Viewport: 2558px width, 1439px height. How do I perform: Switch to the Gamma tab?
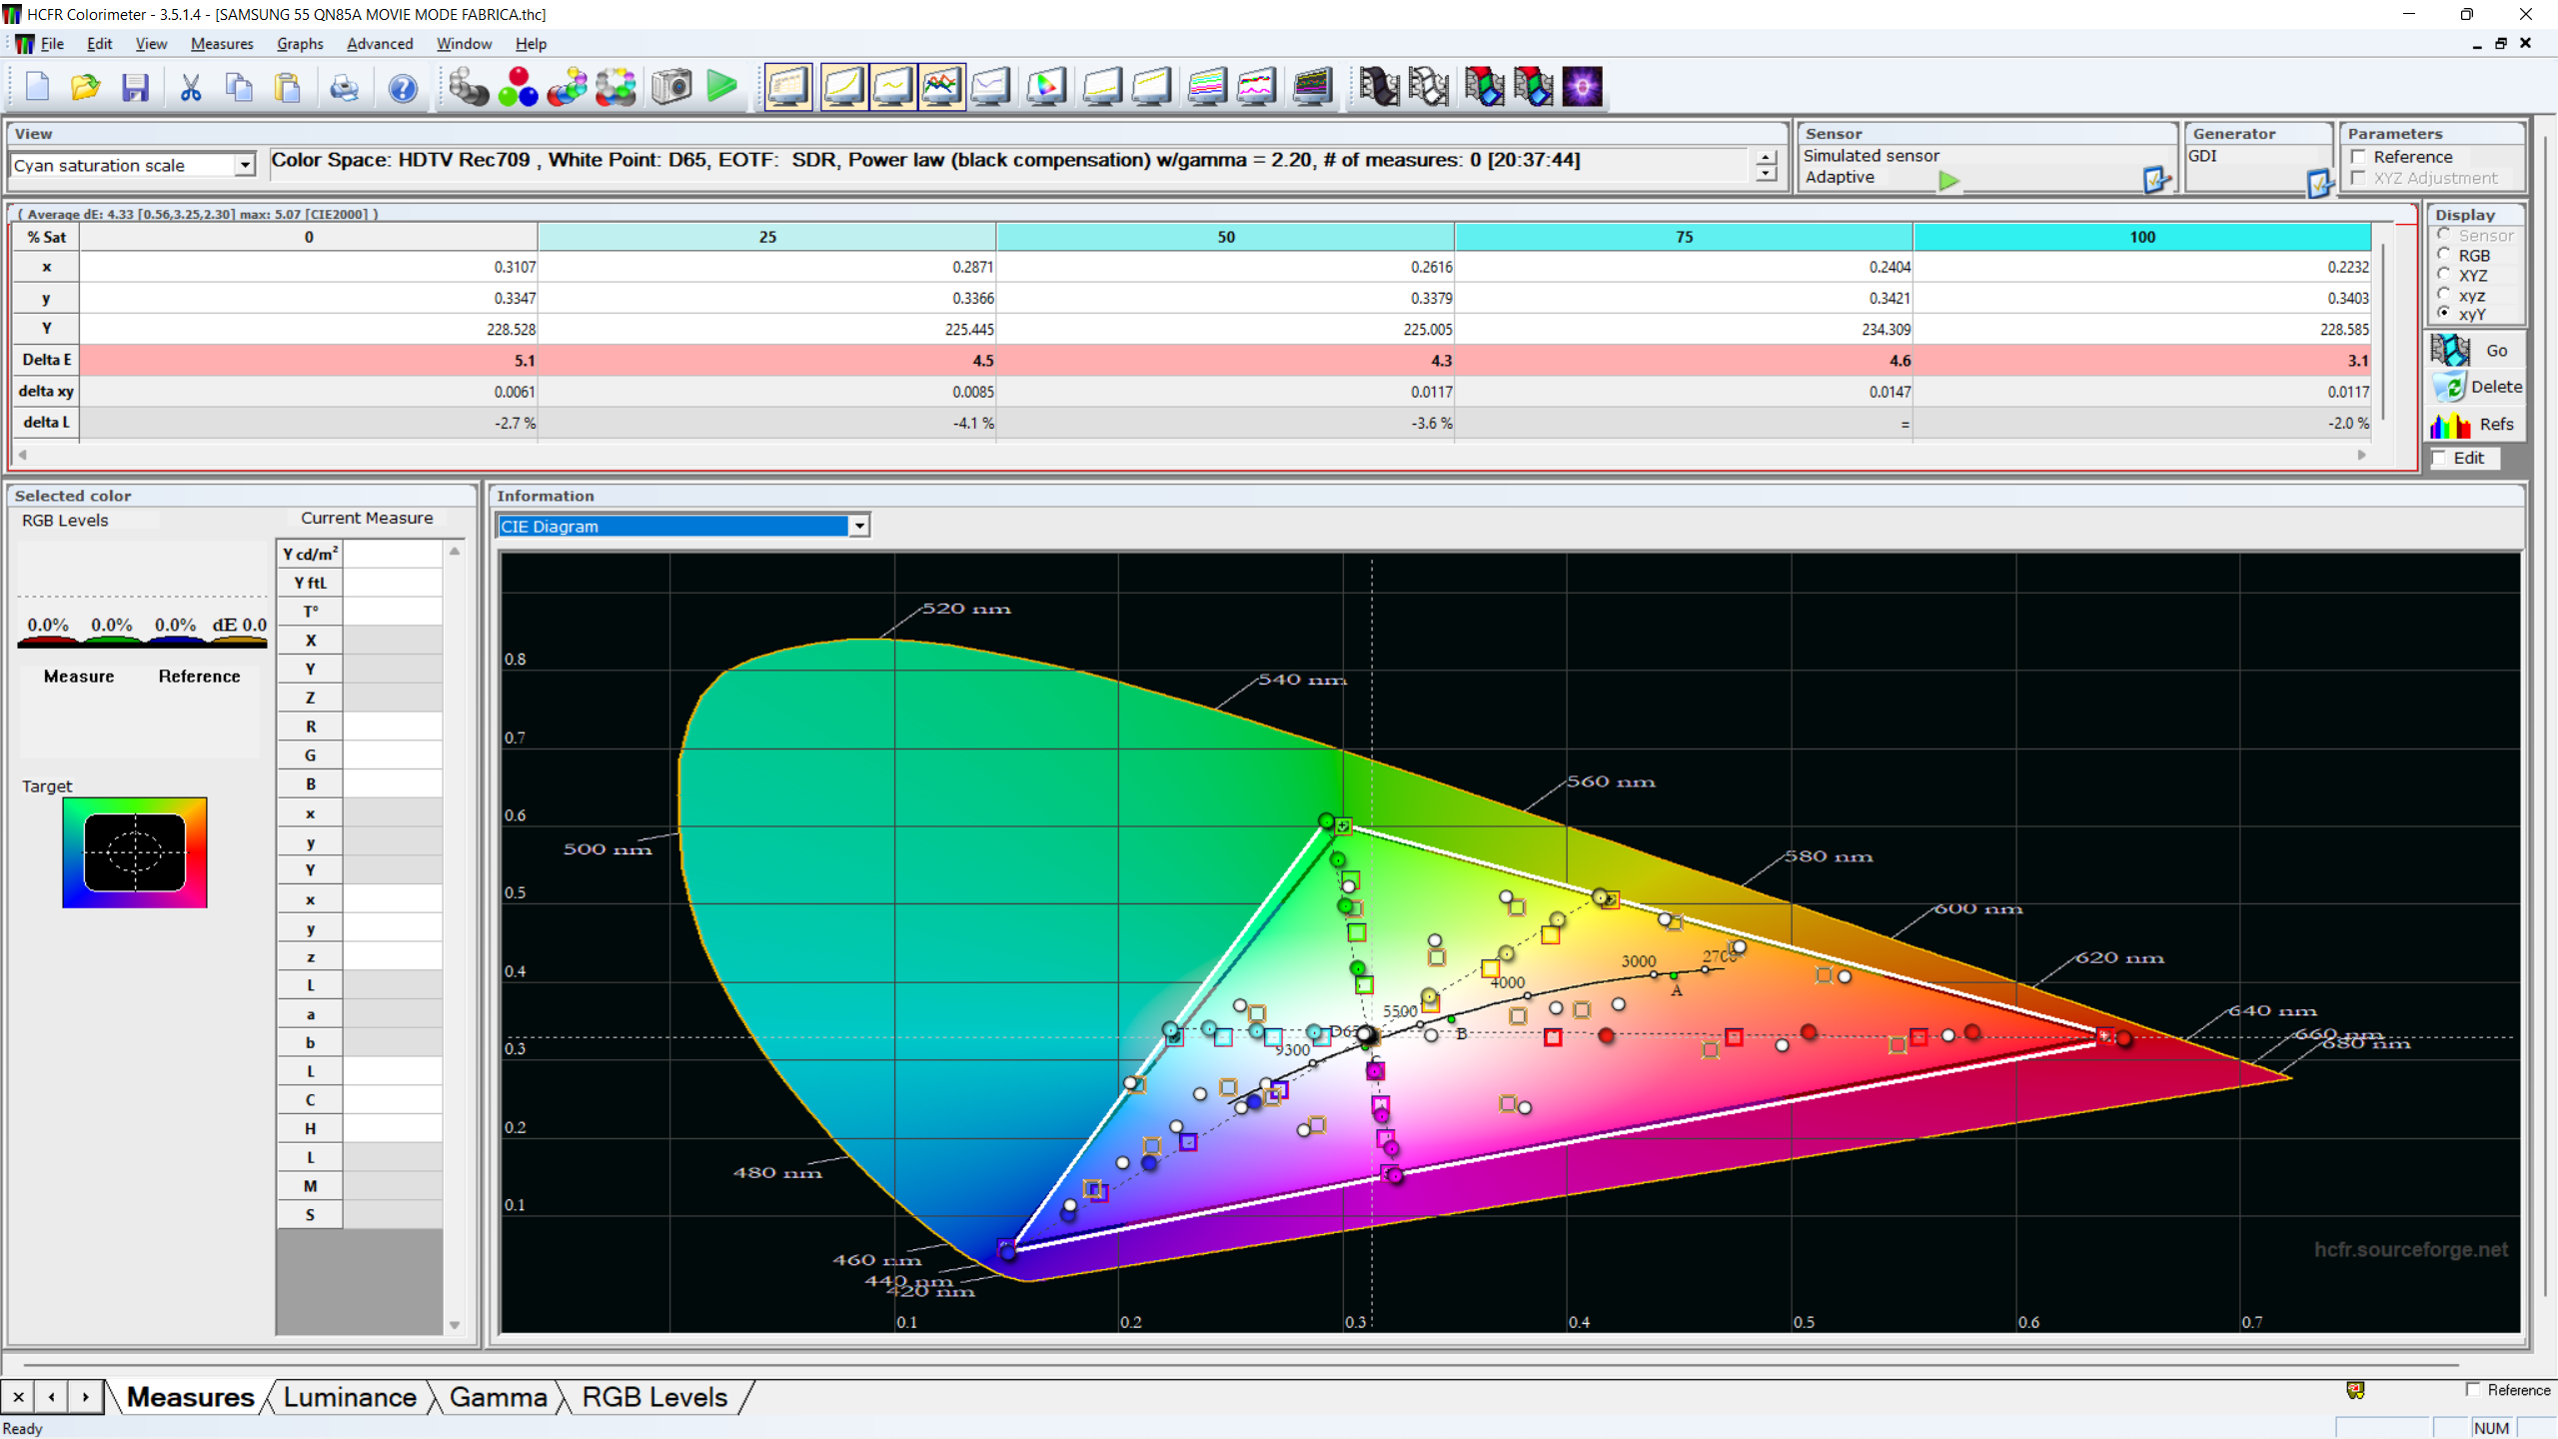point(498,1397)
